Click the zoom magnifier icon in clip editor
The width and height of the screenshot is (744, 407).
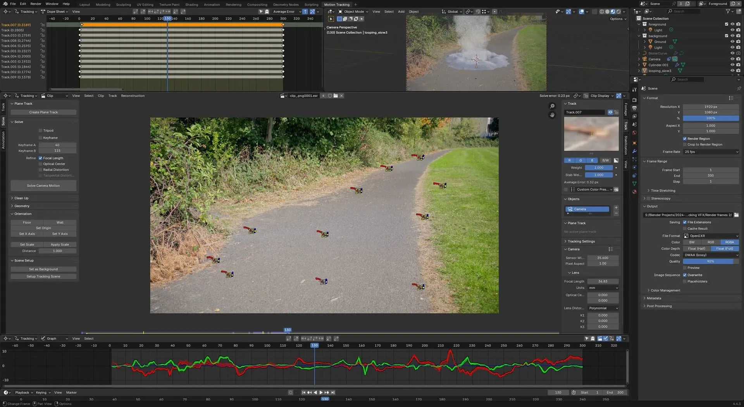(552, 106)
